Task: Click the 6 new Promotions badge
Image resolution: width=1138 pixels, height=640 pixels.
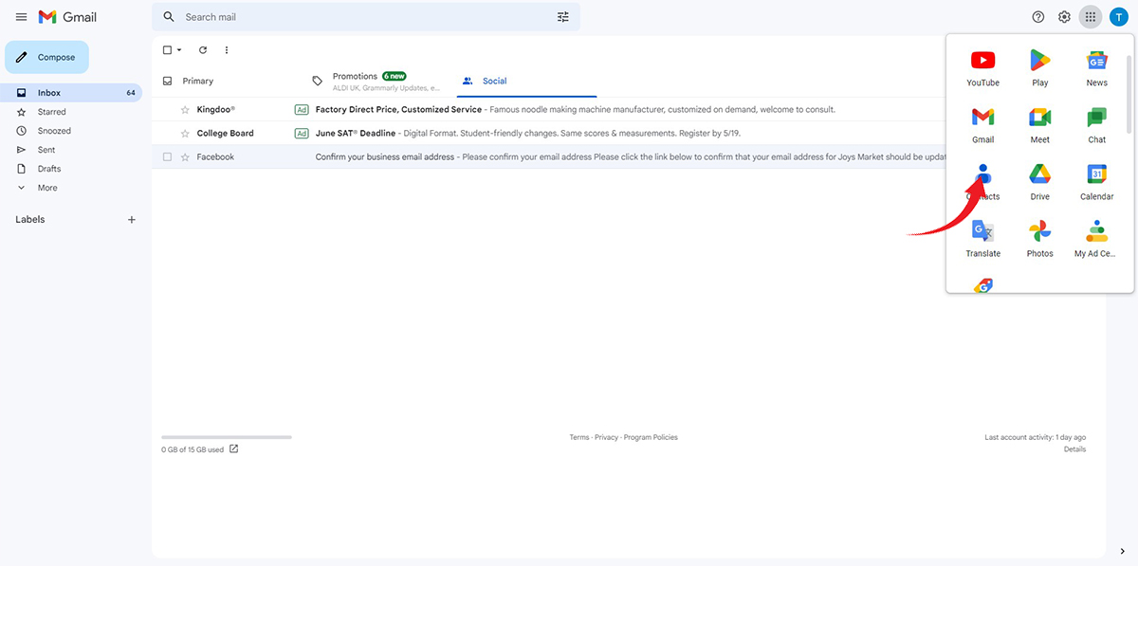Action: click(395, 76)
